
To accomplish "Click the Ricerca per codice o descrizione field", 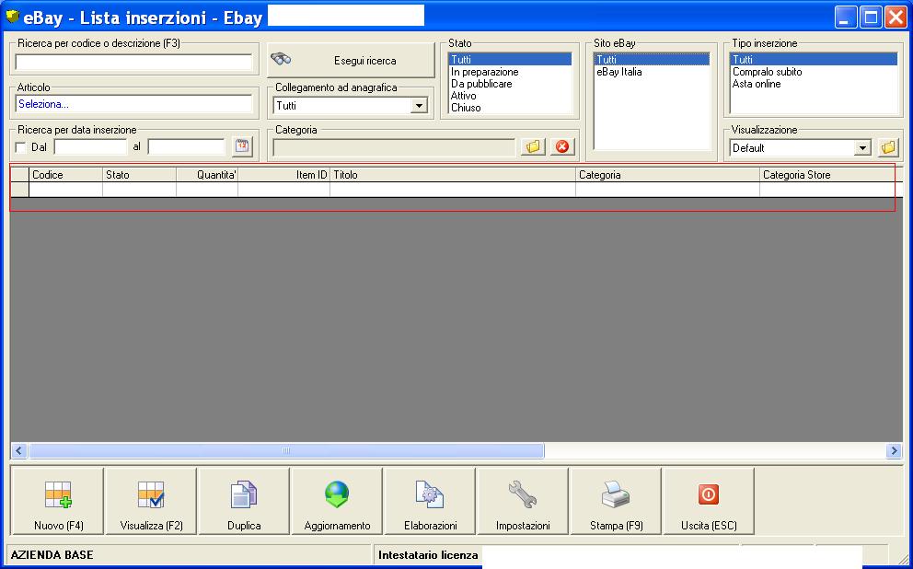I will click(134, 63).
